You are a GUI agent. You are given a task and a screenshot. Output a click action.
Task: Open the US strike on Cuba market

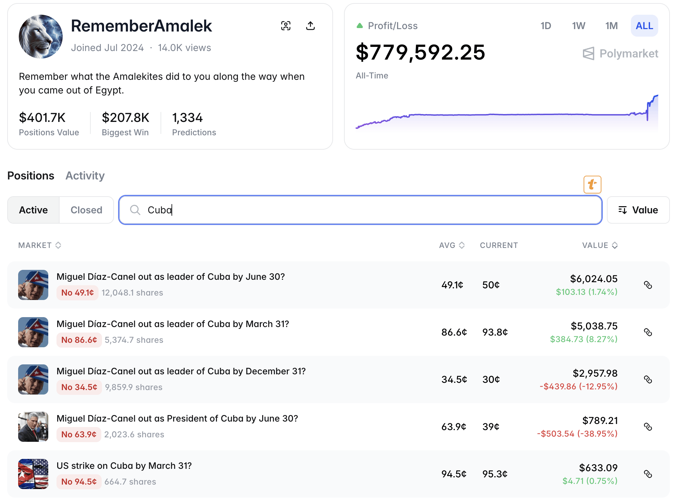[x=124, y=466]
